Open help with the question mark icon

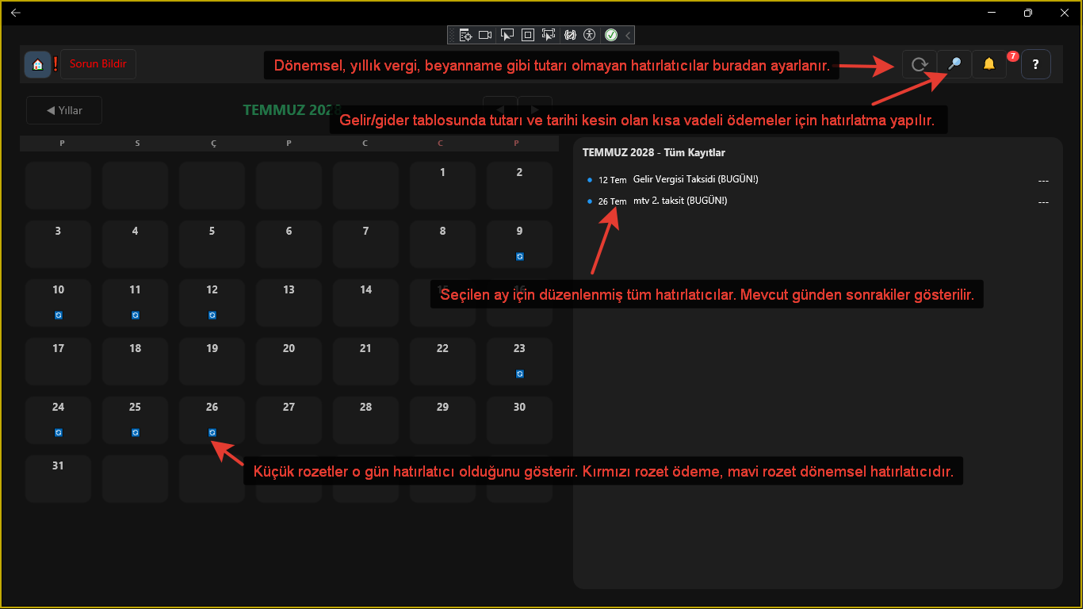coord(1035,64)
